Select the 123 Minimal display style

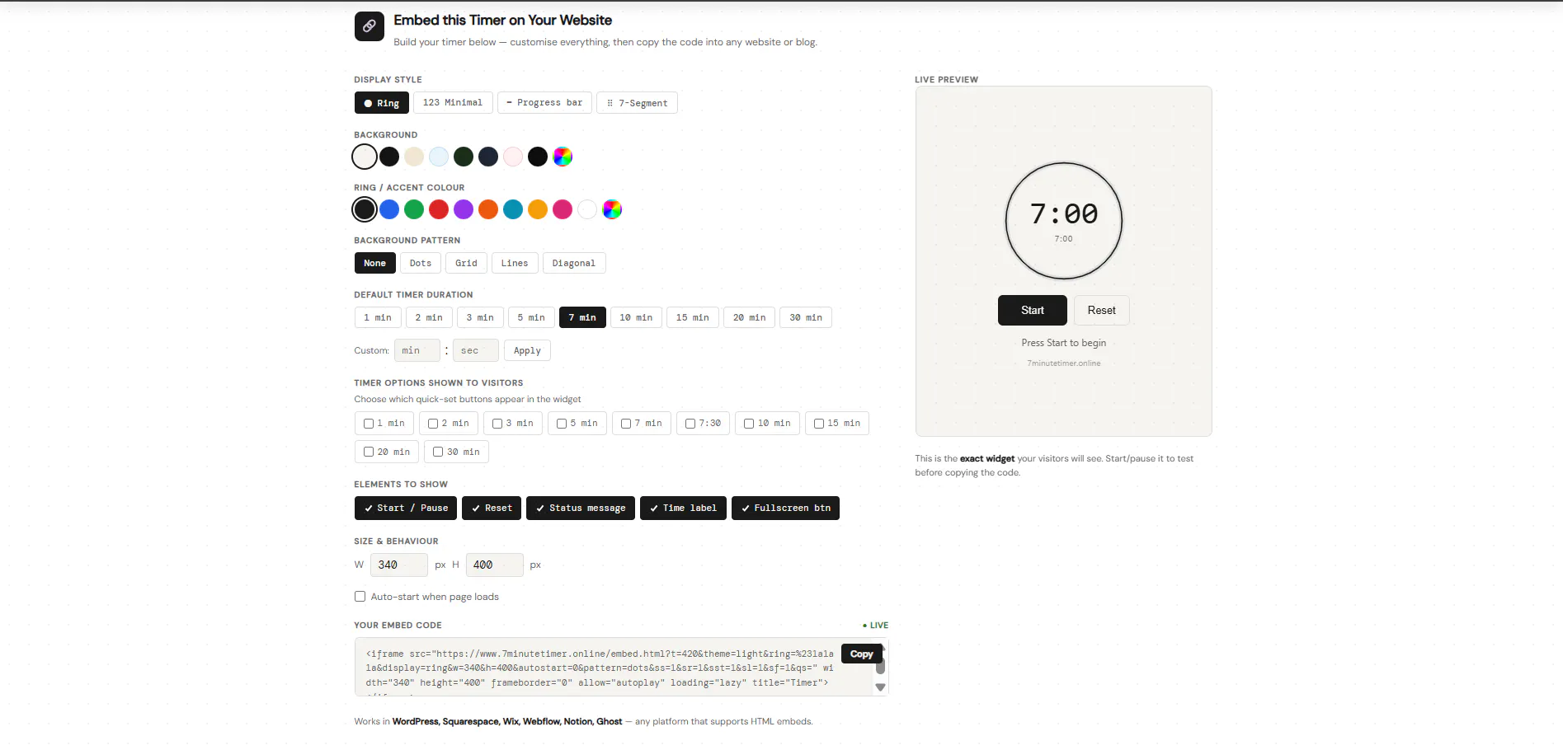[x=453, y=103]
